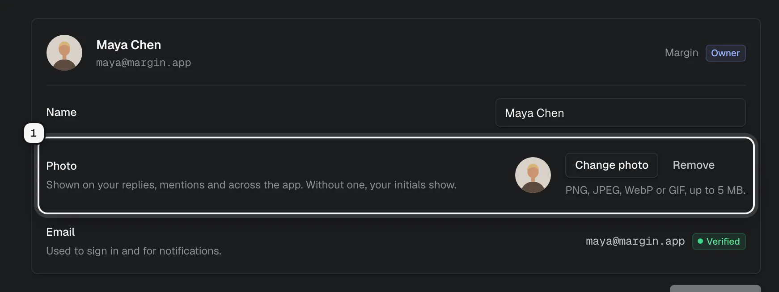The height and width of the screenshot is (292, 779).
Task: Click the Photo row label
Action: click(x=61, y=166)
